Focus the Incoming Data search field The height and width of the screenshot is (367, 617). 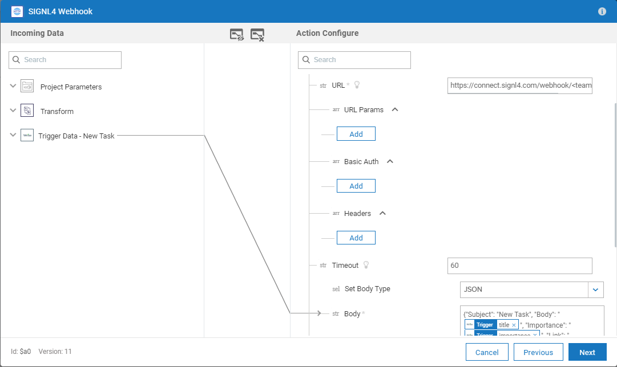(65, 60)
